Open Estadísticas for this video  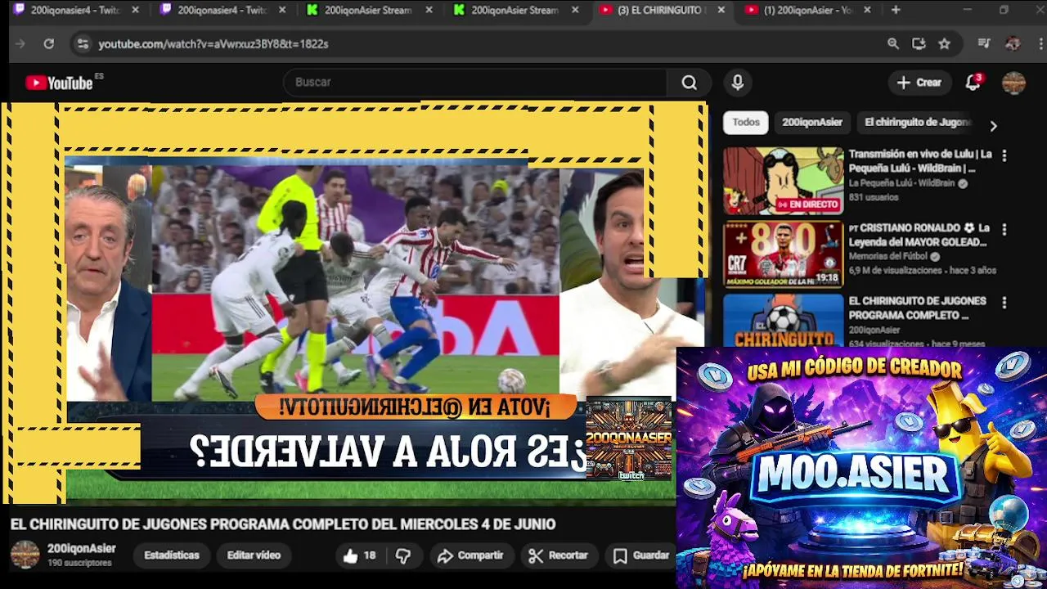coord(172,555)
